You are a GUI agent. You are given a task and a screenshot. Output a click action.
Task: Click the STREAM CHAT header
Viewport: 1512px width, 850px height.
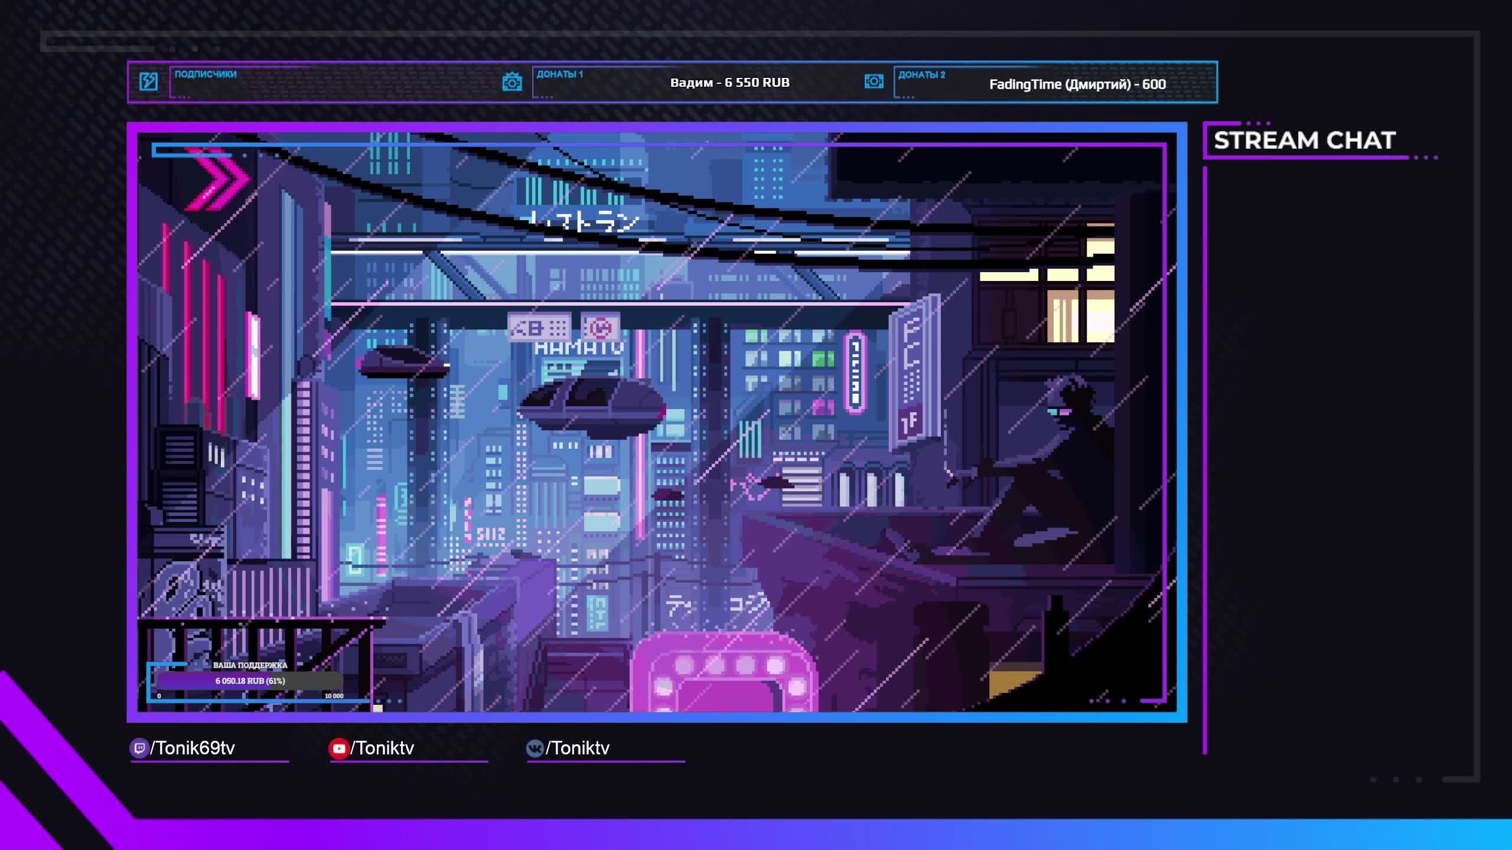(1304, 140)
